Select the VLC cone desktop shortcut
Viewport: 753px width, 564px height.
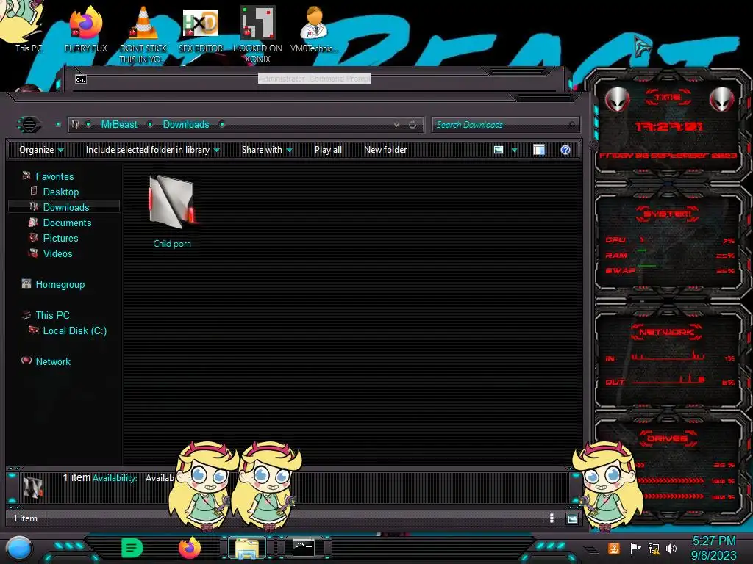[x=143, y=34]
